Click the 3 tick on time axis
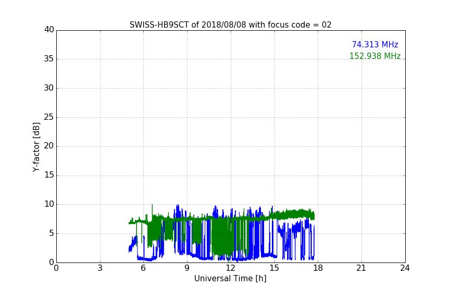 pyautogui.click(x=100, y=268)
